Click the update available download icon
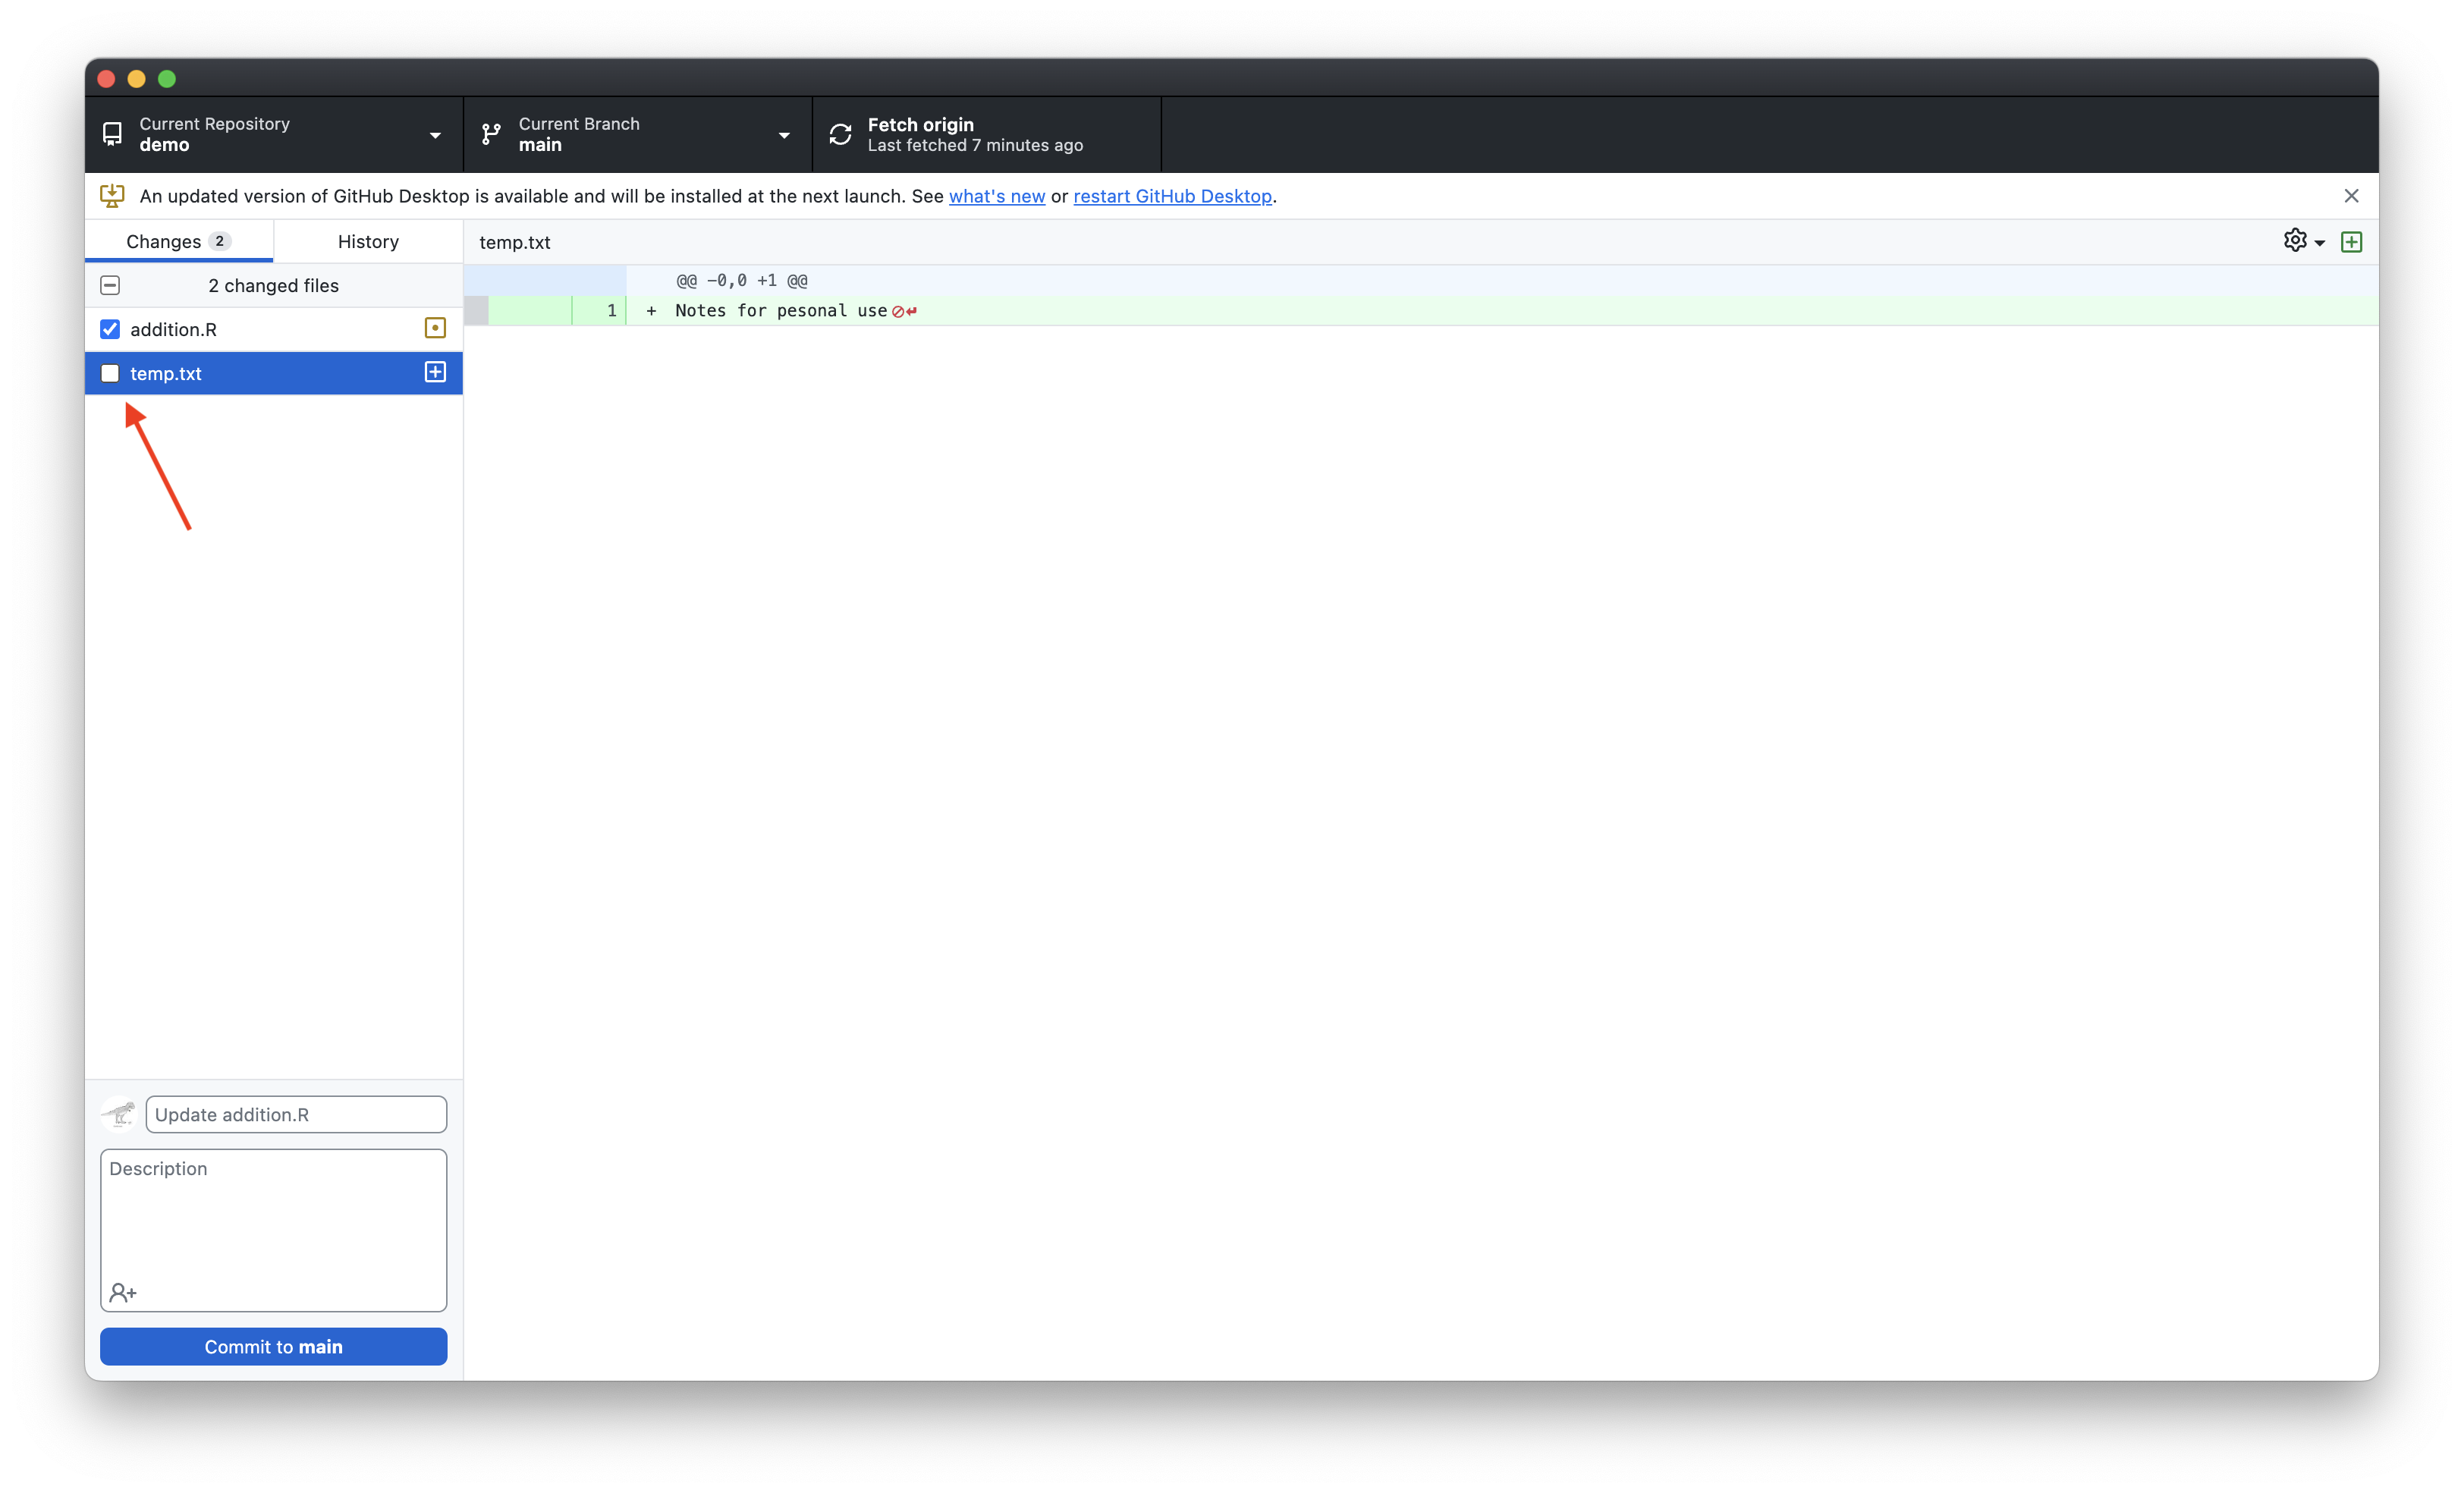 pyautogui.click(x=112, y=196)
